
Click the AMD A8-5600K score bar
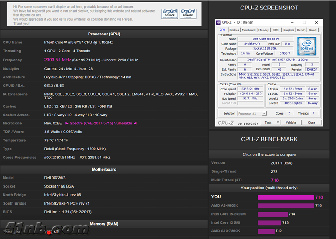click(x=286, y=205)
